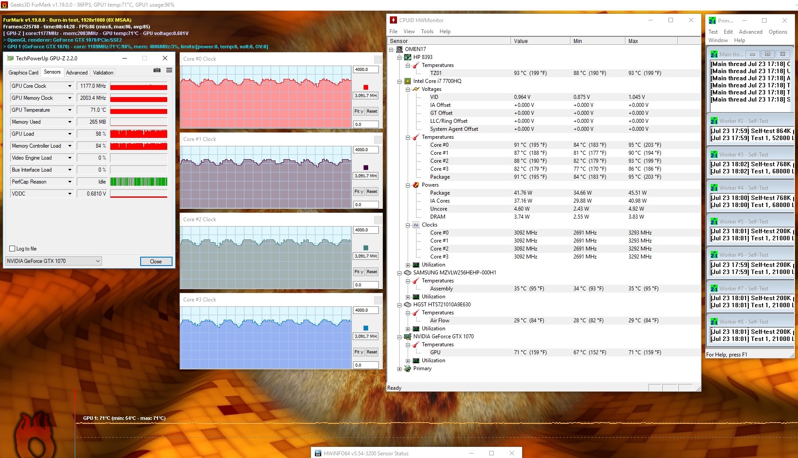The image size is (798, 458).
Task: Open the View menu in HWMonitor
Action: pos(409,31)
